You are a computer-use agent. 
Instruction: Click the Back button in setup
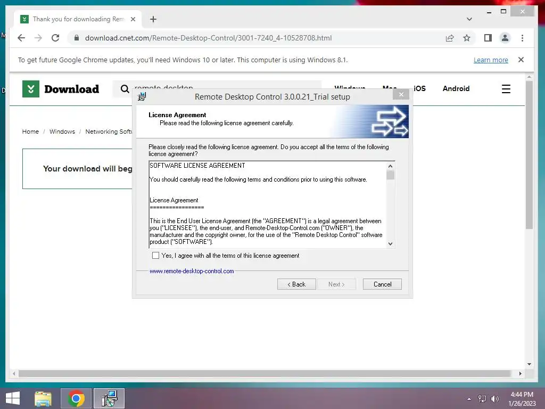point(296,284)
